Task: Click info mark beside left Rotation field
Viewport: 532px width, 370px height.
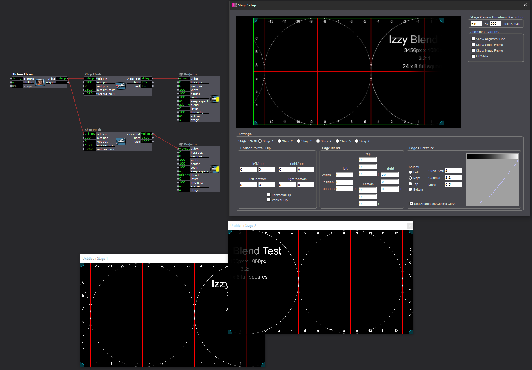Action: [x=355, y=189]
